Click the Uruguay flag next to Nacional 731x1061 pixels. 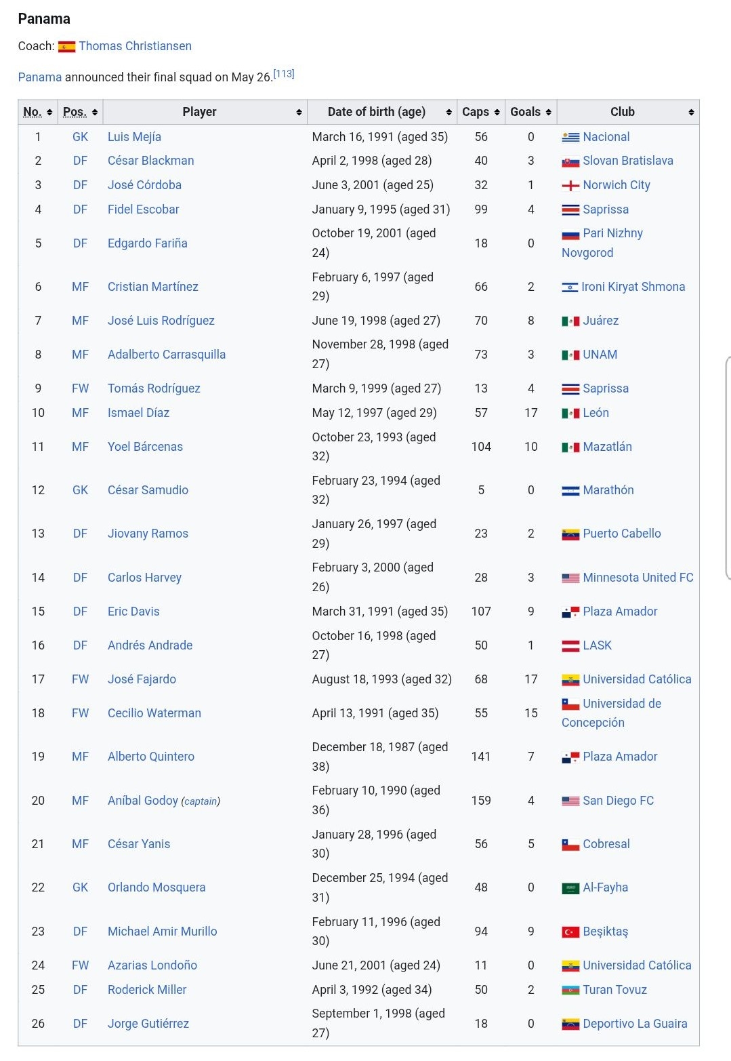(x=570, y=137)
